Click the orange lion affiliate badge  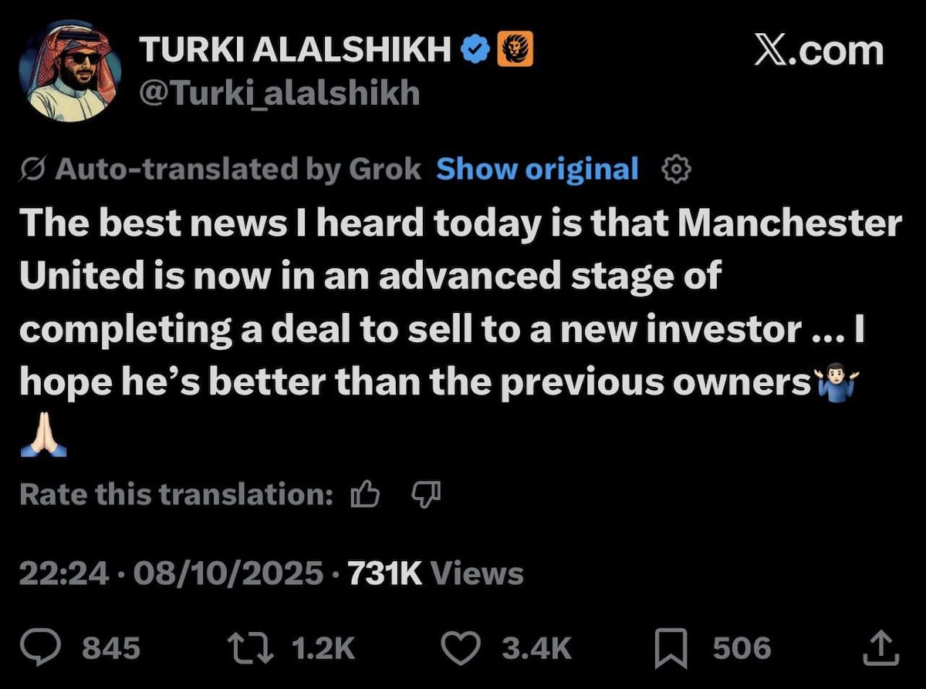click(517, 48)
